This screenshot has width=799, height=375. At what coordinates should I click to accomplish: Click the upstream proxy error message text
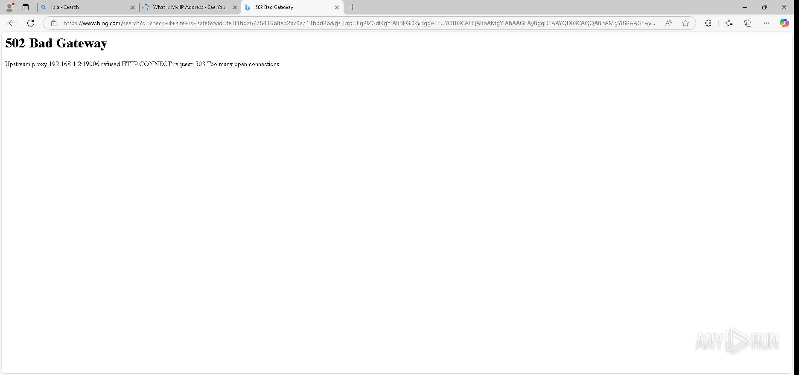[x=142, y=64]
